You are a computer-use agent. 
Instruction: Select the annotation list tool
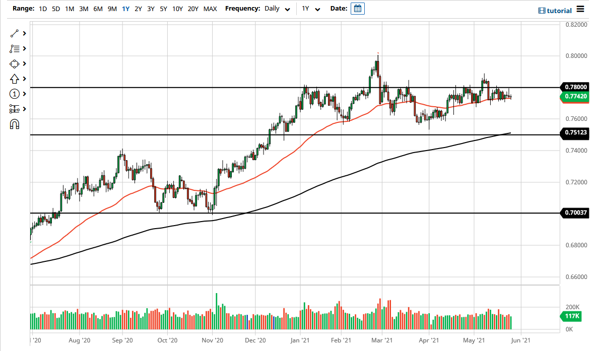click(14, 48)
